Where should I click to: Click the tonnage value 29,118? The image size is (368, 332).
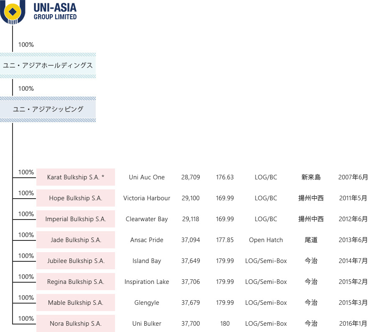191,219
